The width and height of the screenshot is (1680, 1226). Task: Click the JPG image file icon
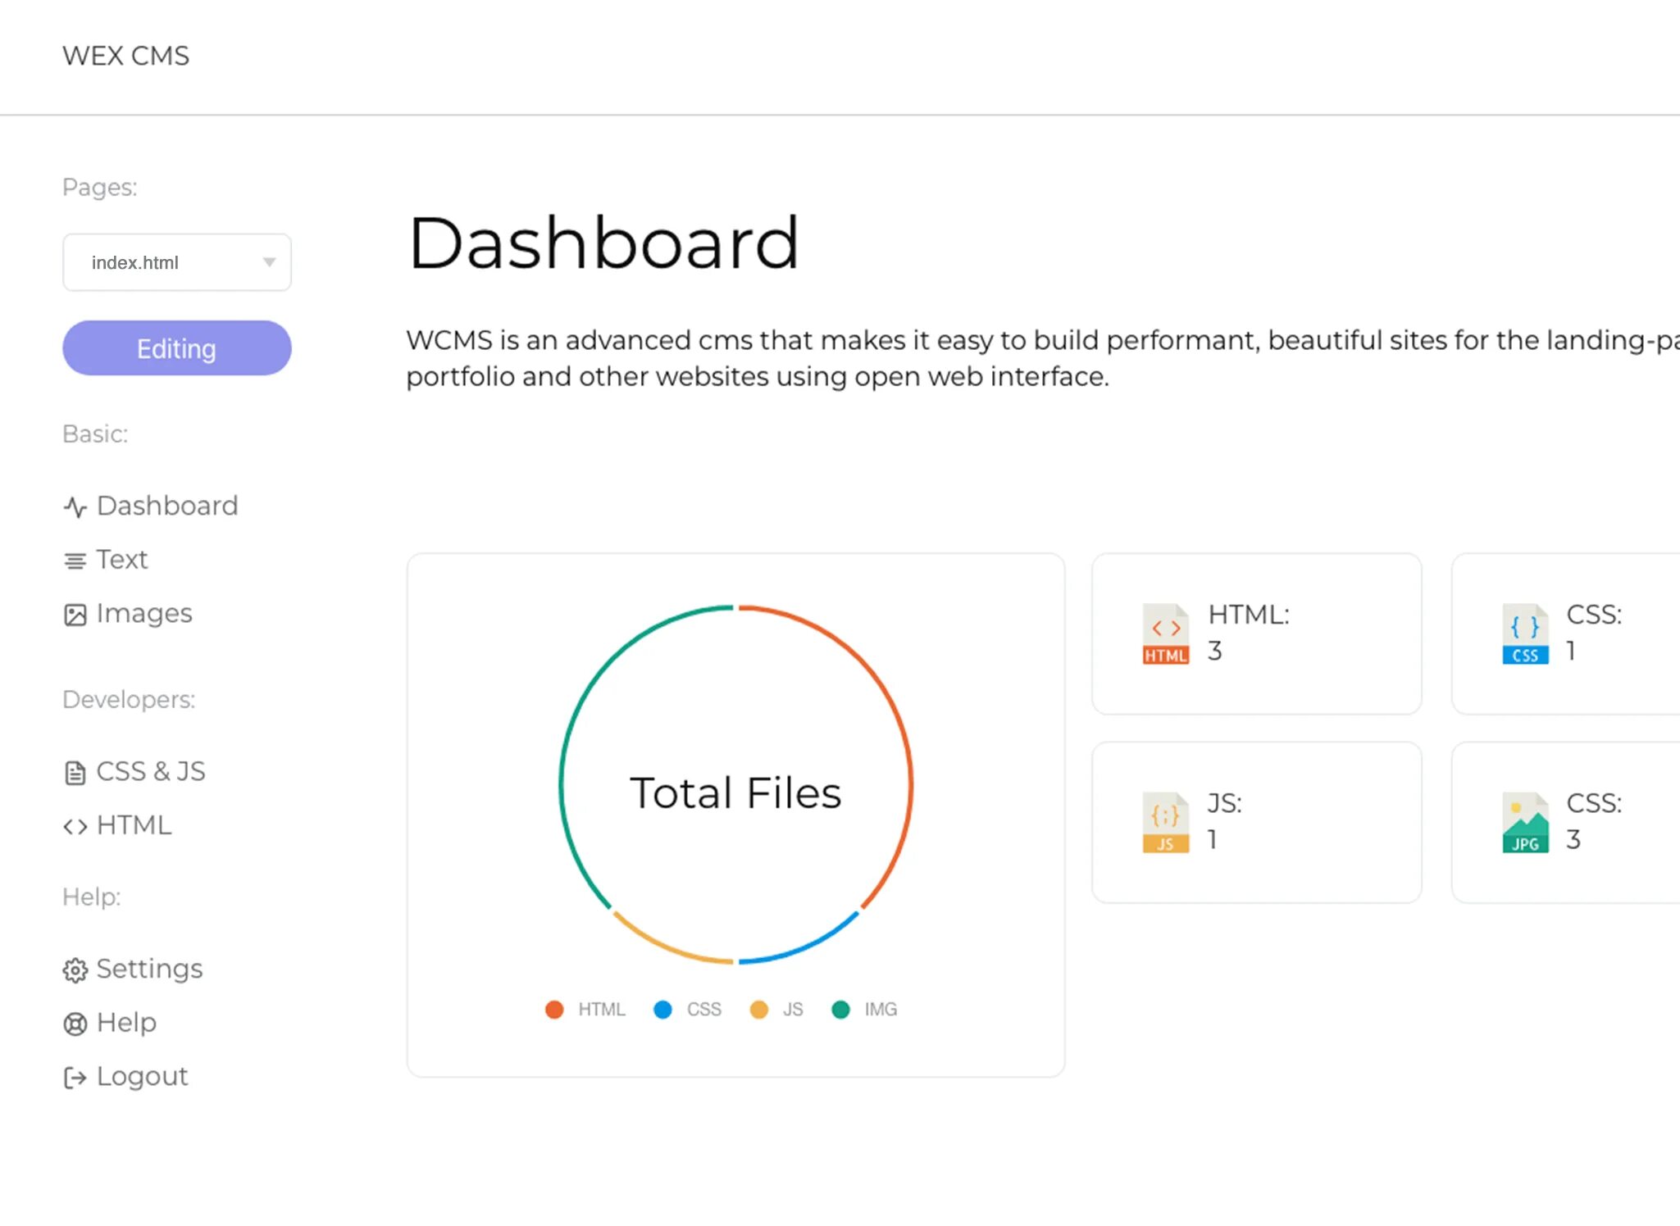click(1524, 822)
